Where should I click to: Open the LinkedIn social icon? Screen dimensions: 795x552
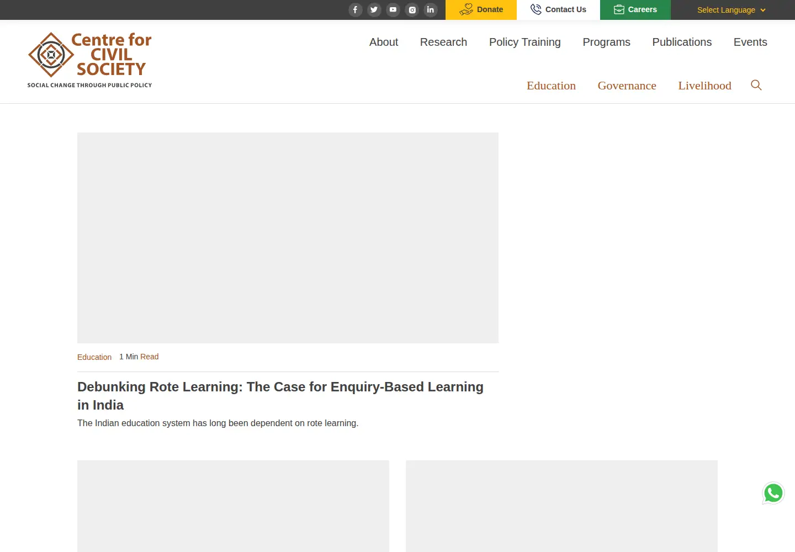click(431, 10)
